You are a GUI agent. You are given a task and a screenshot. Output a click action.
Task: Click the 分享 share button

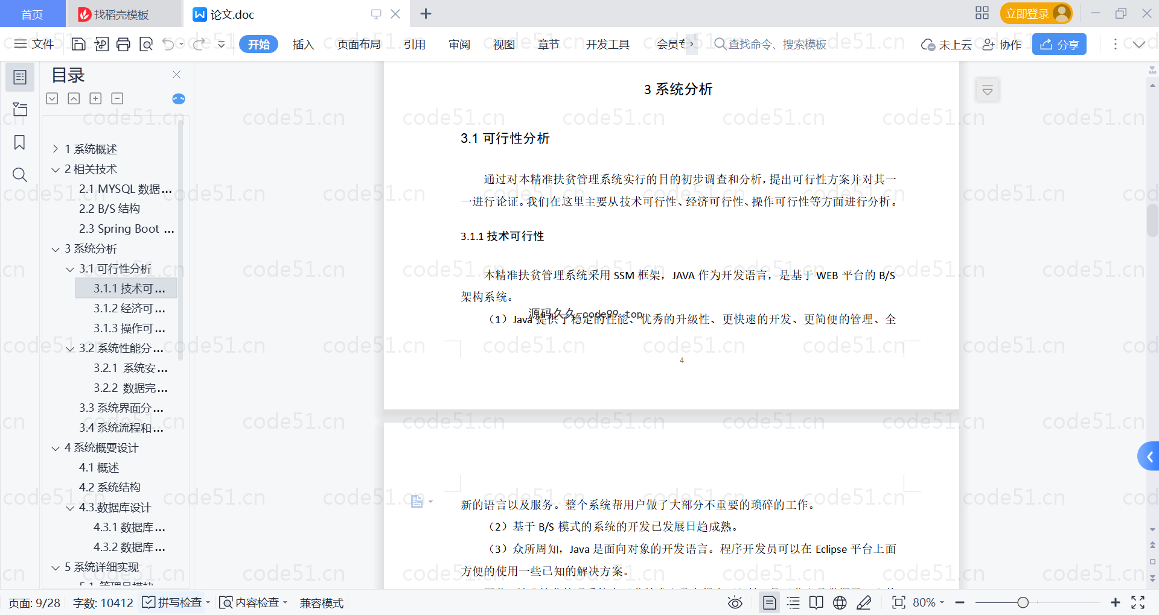click(x=1059, y=44)
